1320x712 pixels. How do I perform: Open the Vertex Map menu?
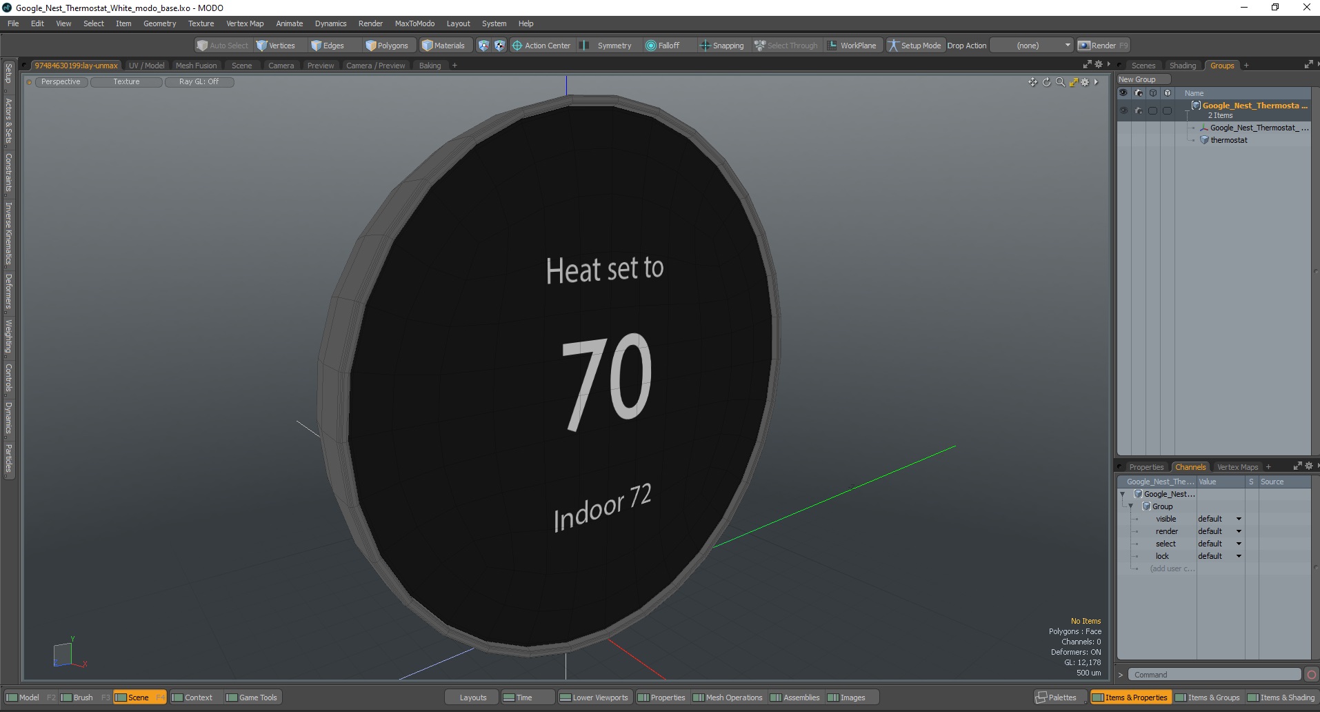[245, 23]
